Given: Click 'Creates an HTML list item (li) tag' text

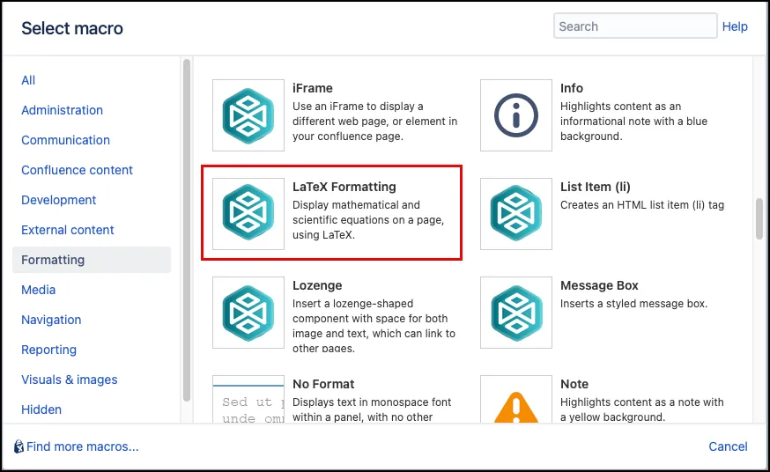Looking at the screenshot, I should tap(642, 205).
